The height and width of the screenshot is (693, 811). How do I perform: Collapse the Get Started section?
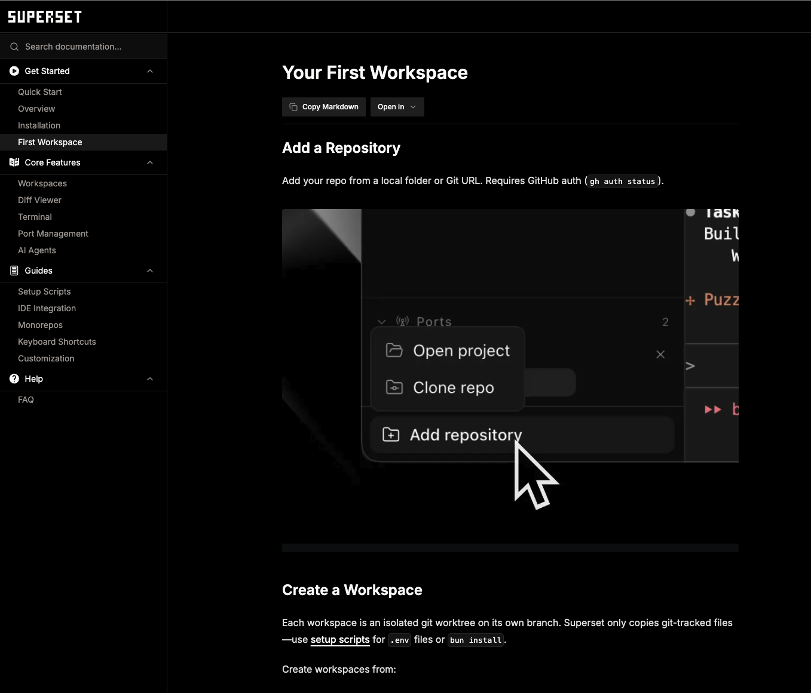(150, 71)
